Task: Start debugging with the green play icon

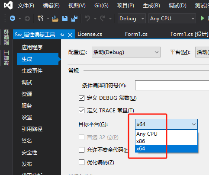Action: click(x=203, y=18)
